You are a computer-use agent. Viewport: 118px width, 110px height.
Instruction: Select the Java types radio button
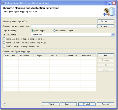click(x=32, y=31)
